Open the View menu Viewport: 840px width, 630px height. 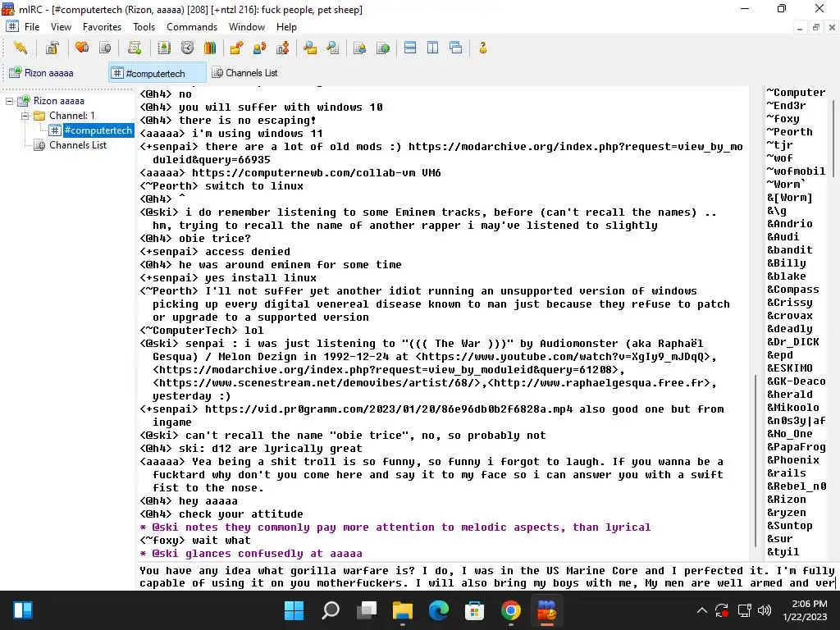click(61, 27)
